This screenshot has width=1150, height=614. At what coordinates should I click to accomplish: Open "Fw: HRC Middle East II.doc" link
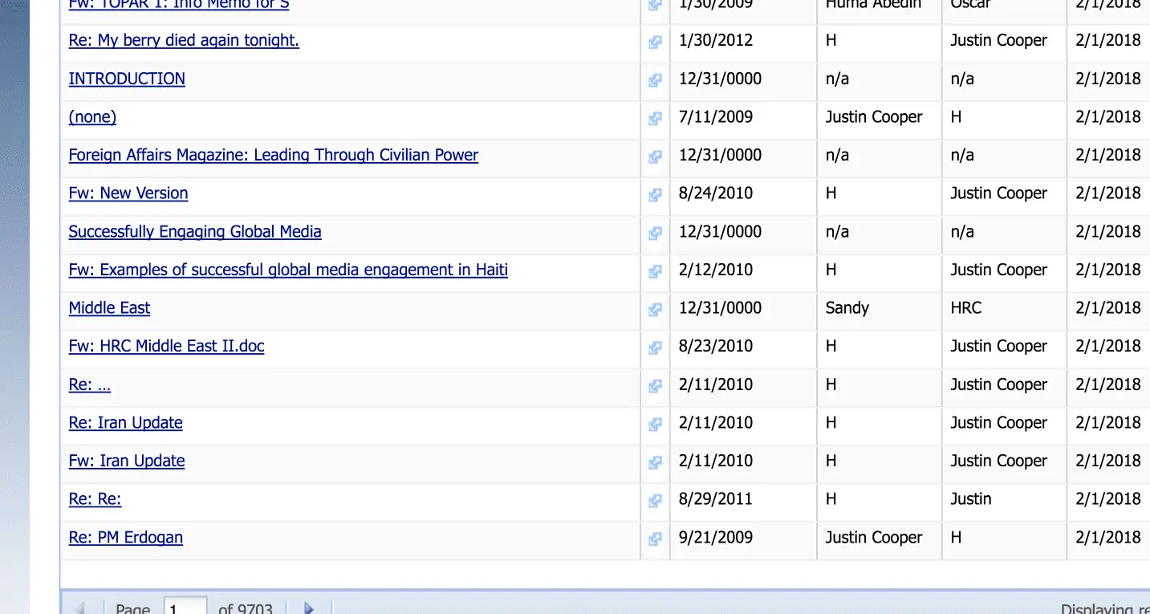pyautogui.click(x=166, y=346)
